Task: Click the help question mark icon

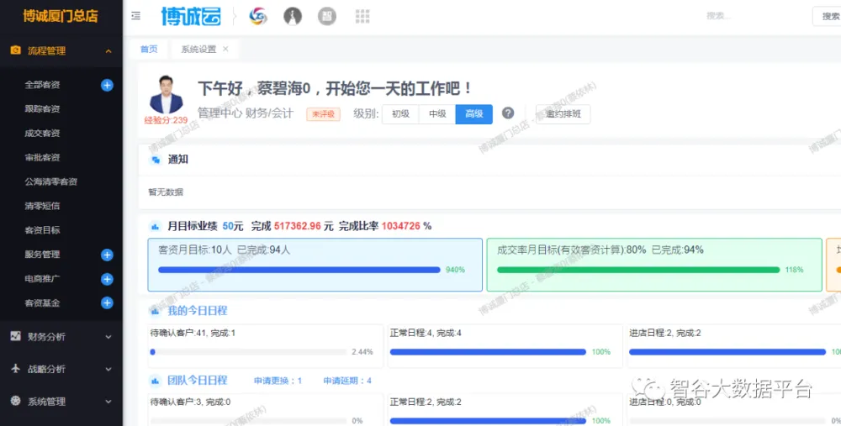Action: (x=508, y=113)
